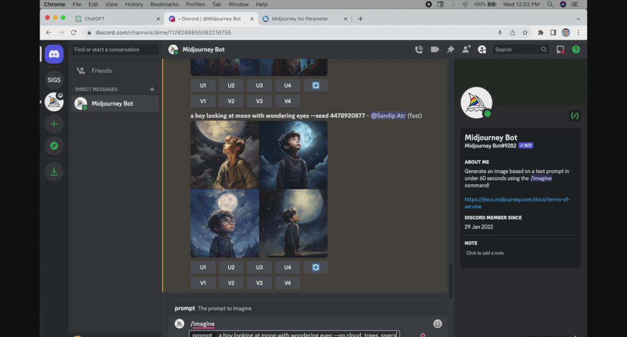Click the Wi-Fi icon in the menu bar
This screenshot has width=627, height=337.
click(464, 4)
